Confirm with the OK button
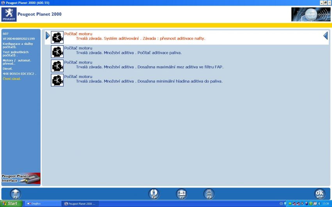Viewport: 332px width, 207px height. point(320,194)
